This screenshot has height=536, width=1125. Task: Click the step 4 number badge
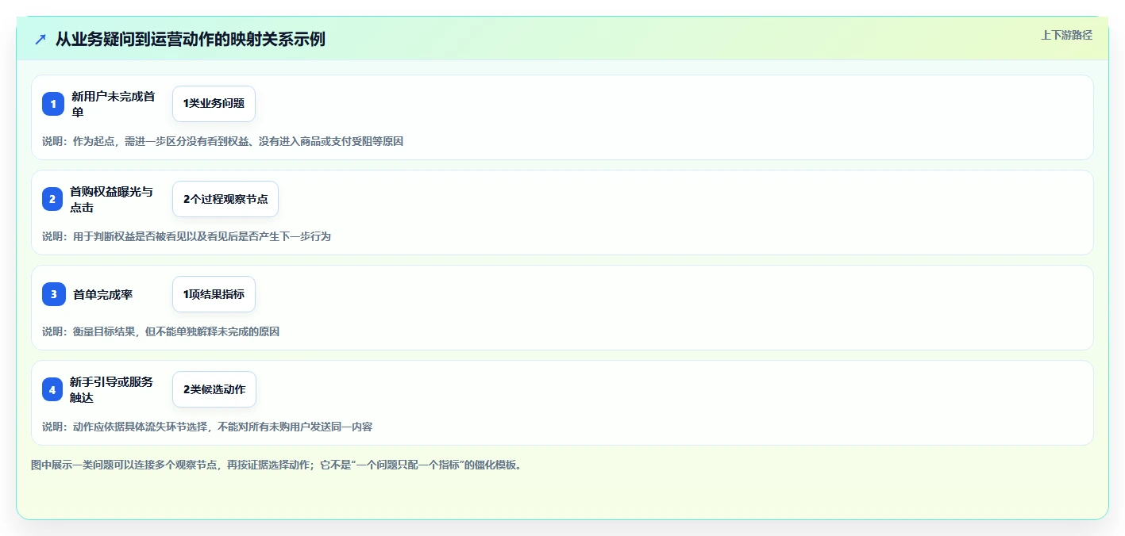point(52,389)
